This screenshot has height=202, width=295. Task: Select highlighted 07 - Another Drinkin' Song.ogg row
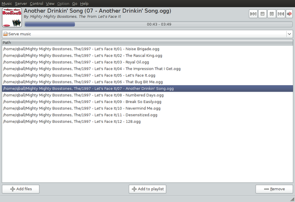147,88
